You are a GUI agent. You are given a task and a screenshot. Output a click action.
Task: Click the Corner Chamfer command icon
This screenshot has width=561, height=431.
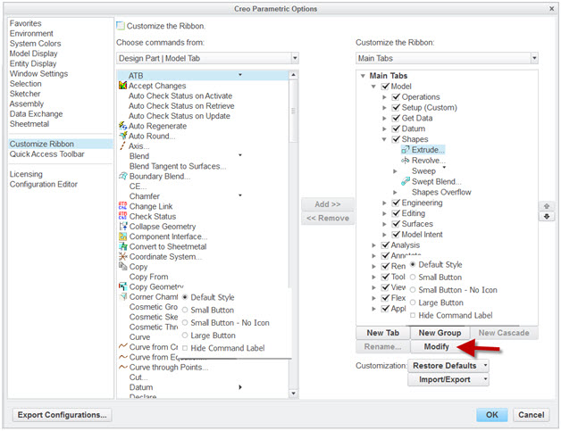click(122, 296)
